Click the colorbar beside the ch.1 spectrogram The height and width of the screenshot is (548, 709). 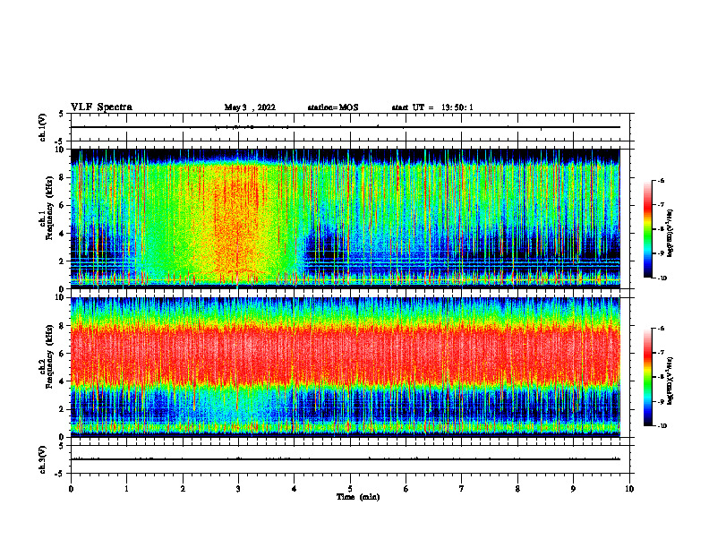[x=648, y=229]
